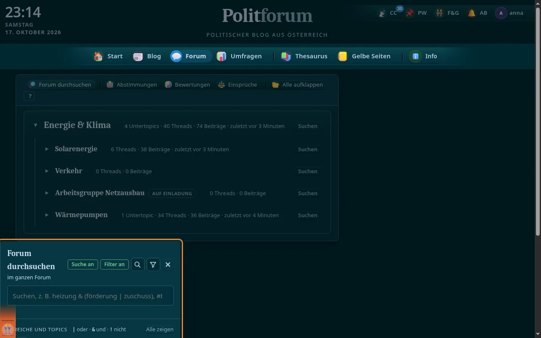Expand the Wärmepumpen topic
The height and width of the screenshot is (338, 541).
[47, 215]
